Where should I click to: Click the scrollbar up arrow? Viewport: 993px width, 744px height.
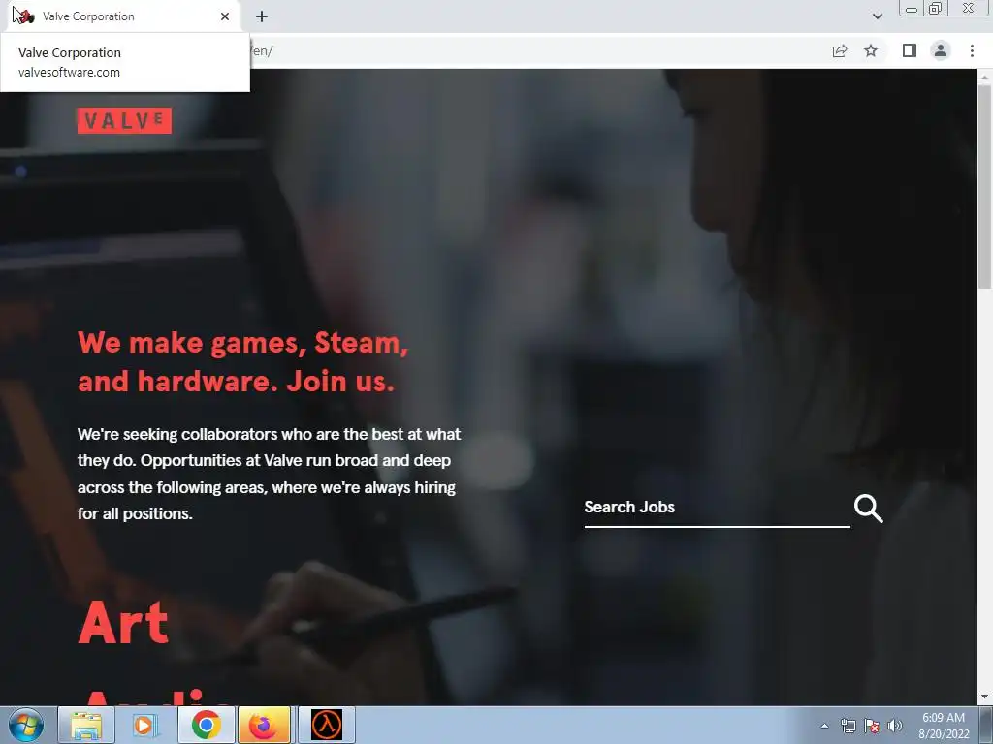click(x=984, y=77)
